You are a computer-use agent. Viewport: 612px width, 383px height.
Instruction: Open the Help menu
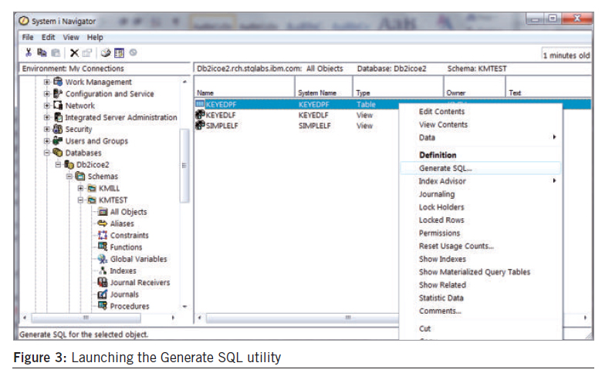(x=95, y=38)
